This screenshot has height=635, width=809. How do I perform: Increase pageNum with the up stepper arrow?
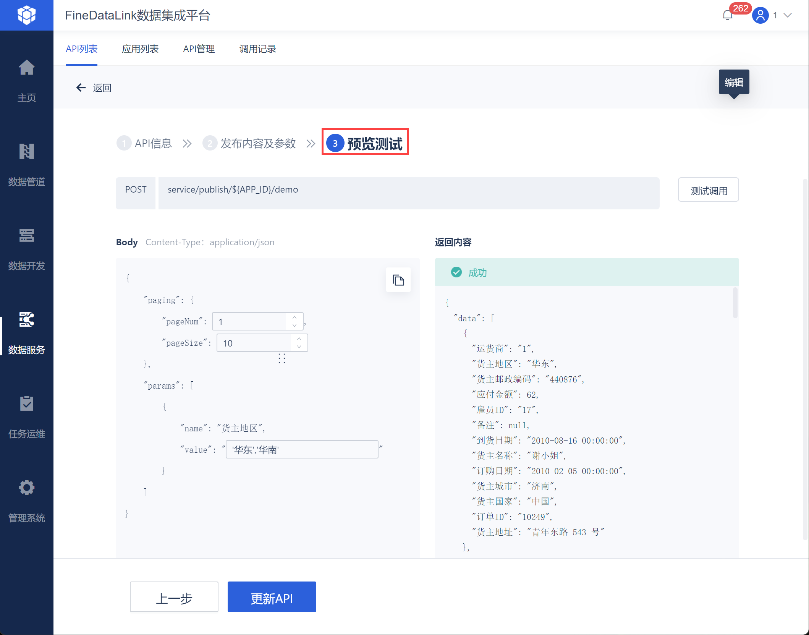[x=294, y=317]
